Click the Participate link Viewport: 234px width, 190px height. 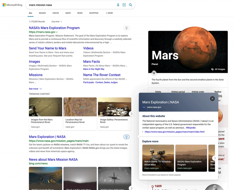coord(88,82)
